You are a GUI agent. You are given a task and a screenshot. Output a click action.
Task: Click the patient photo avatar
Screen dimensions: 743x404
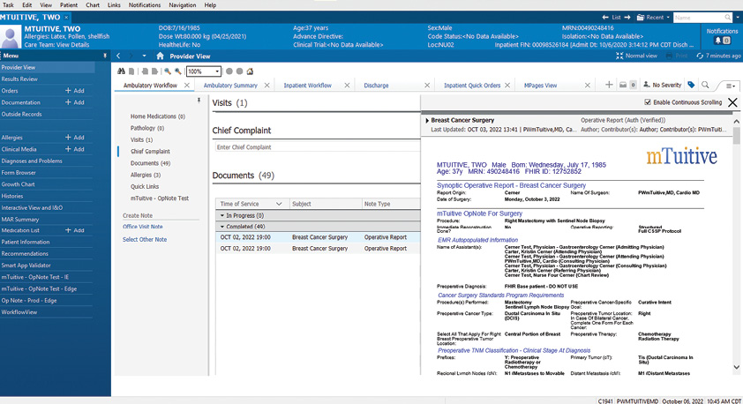pyautogui.click(x=10, y=37)
